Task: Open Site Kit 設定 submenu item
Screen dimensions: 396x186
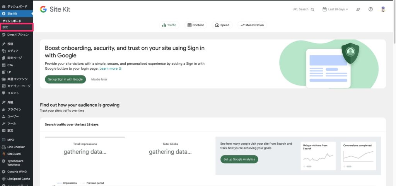Action: tap(5, 27)
